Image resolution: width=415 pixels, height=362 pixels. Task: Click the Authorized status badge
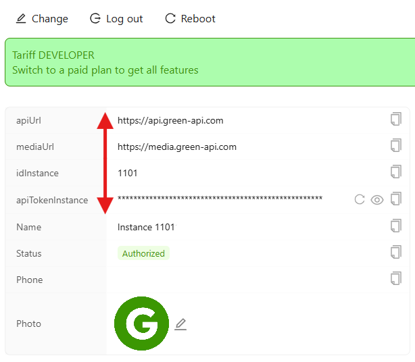tap(143, 254)
